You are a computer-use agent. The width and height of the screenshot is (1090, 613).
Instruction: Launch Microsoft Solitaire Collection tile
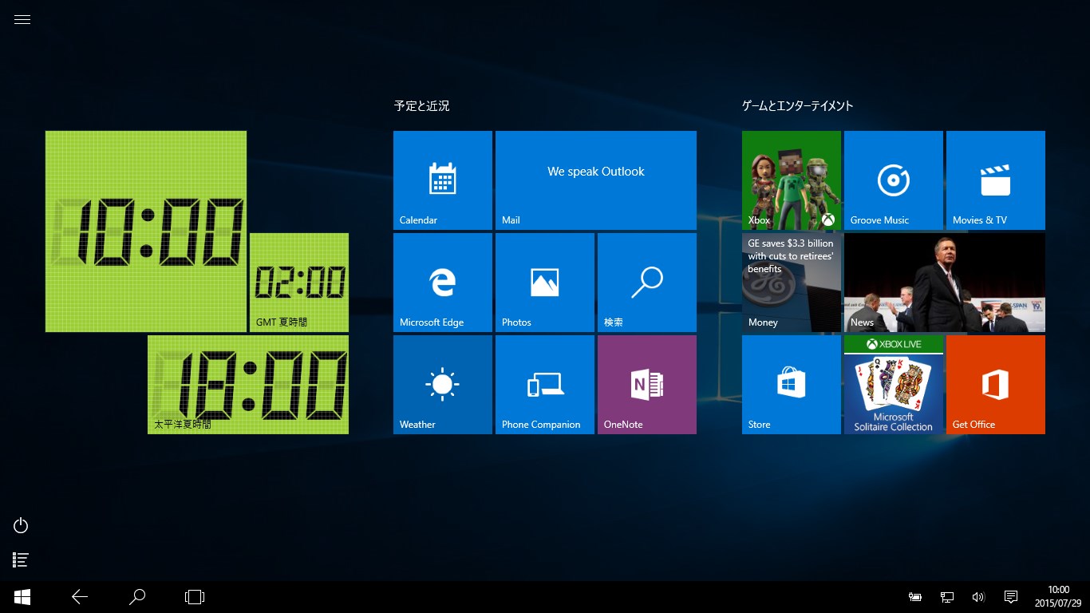click(x=894, y=385)
